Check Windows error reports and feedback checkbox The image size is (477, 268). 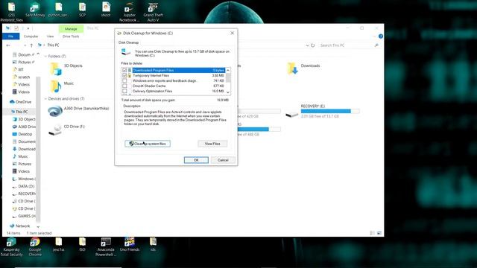[x=124, y=80]
